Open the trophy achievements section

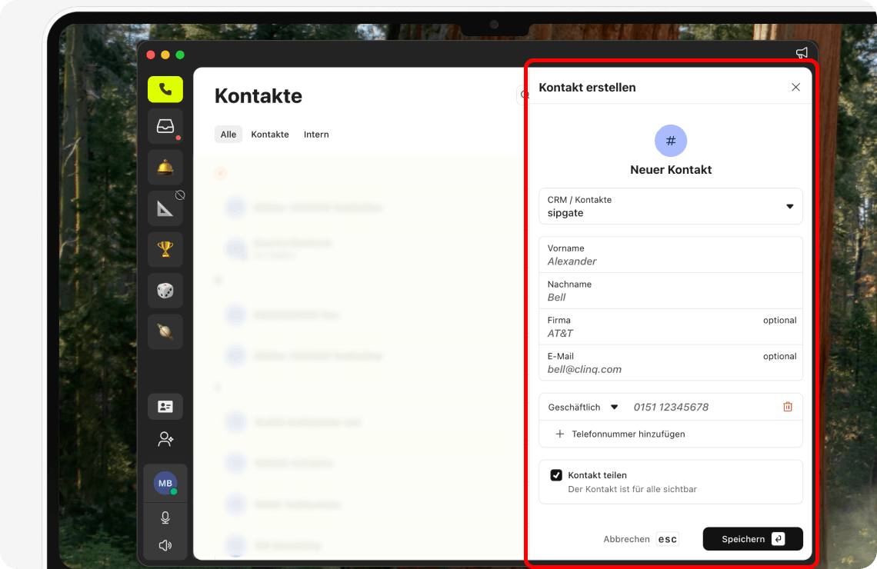(x=165, y=249)
